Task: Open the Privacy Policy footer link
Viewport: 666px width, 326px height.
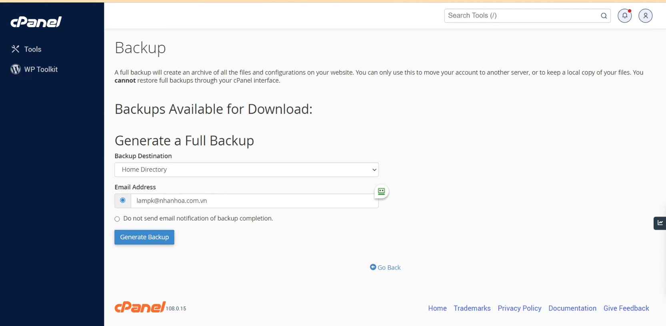Action: [x=520, y=308]
